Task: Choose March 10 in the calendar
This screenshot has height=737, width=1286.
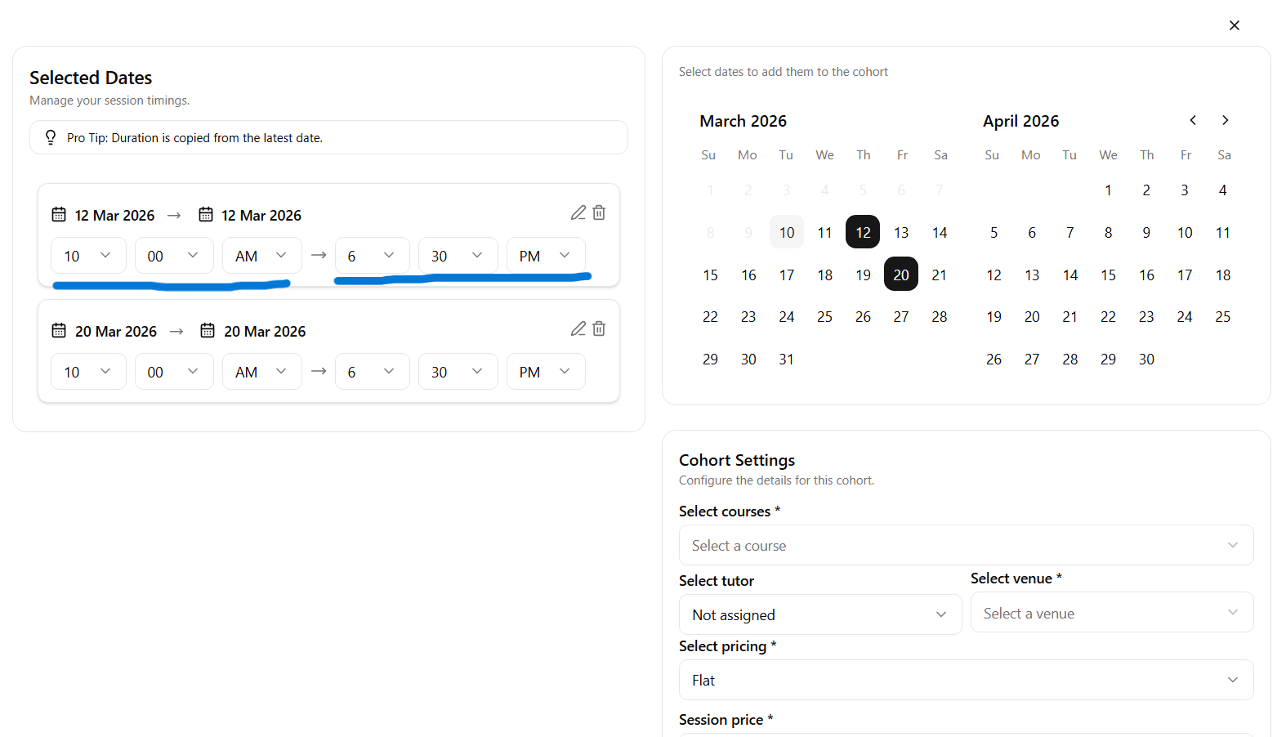Action: click(x=786, y=232)
